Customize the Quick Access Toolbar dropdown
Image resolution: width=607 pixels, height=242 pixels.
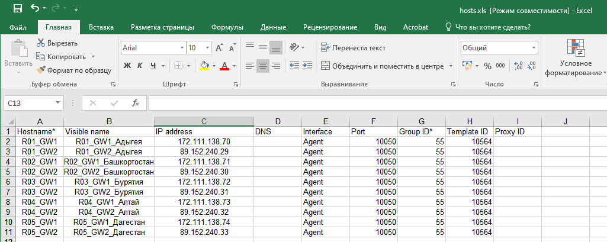[x=76, y=8]
